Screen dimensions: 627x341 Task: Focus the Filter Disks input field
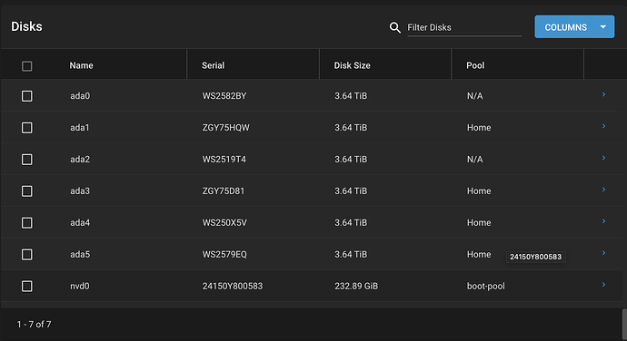click(464, 27)
